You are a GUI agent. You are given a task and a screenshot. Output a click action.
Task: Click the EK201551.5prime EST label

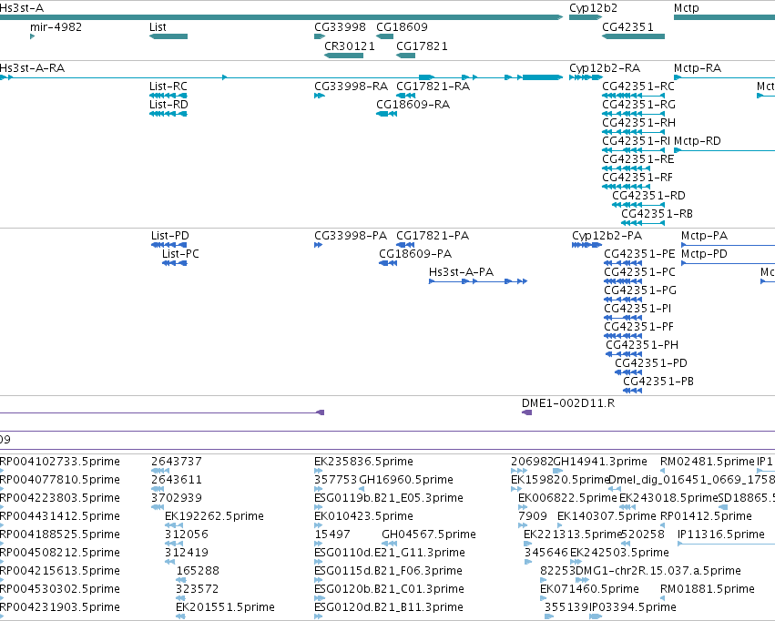(x=225, y=607)
